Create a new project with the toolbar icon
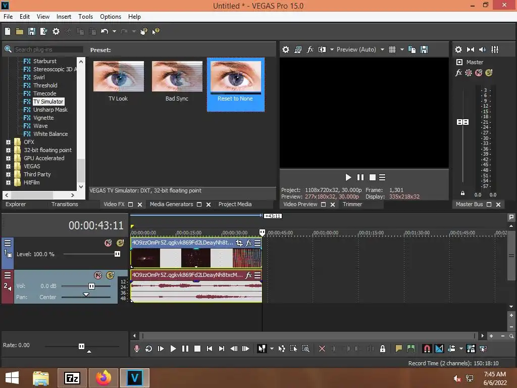Screen dimensions: 517x388 pos(8,31)
